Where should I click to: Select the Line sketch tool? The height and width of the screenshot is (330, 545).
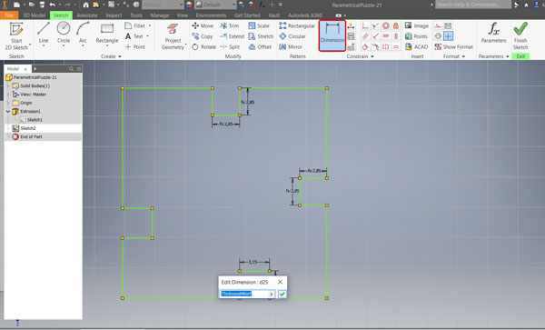tap(44, 34)
